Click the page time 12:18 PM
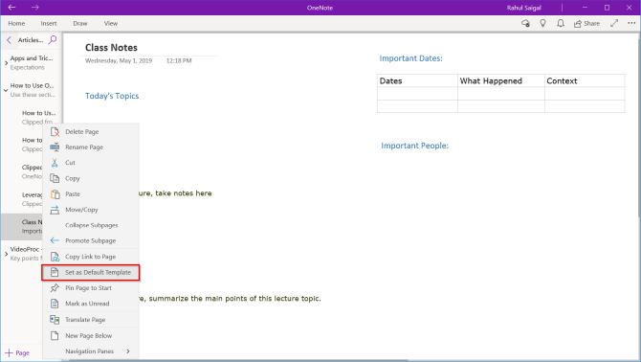 (x=179, y=60)
